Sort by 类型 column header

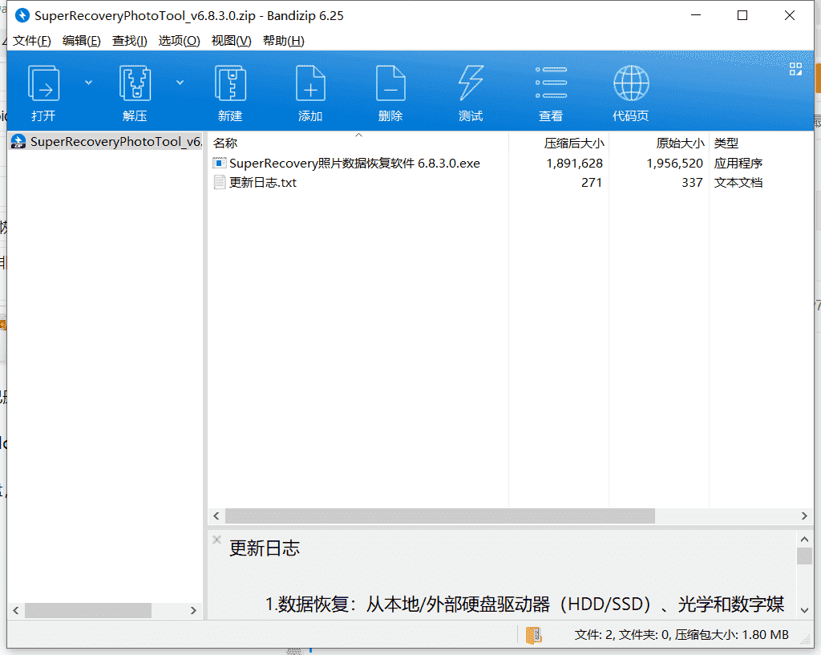(x=726, y=143)
